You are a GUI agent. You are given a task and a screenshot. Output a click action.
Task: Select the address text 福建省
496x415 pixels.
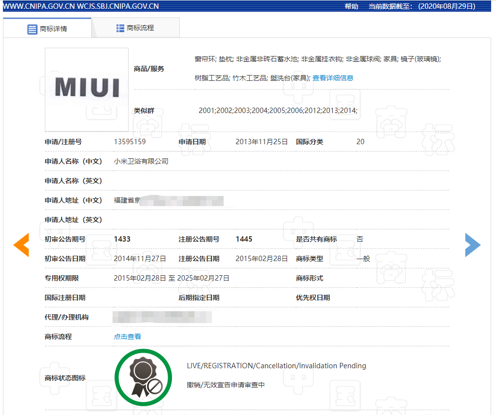click(127, 200)
